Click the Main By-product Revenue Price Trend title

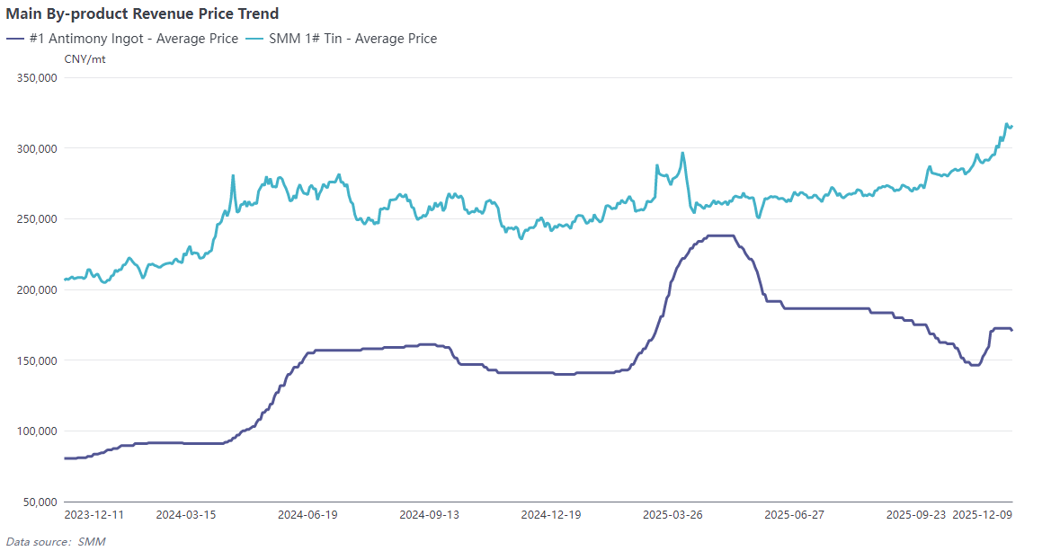[x=143, y=13]
